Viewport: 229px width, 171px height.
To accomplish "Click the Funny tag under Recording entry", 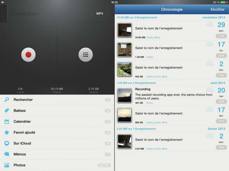I will 150,103.
